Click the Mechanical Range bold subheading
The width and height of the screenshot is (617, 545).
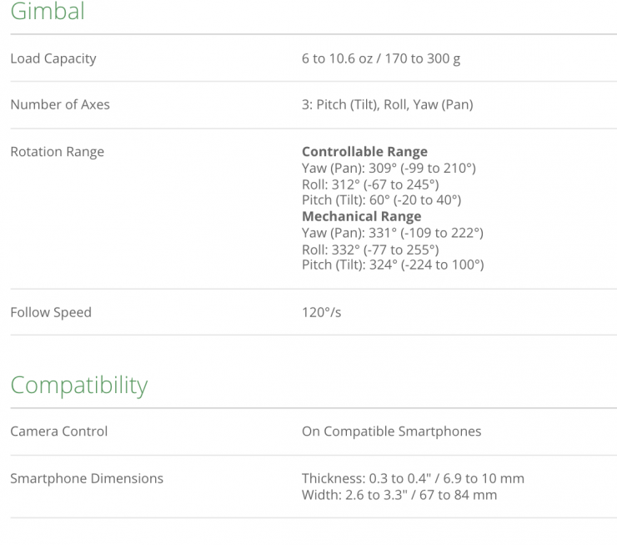click(361, 216)
